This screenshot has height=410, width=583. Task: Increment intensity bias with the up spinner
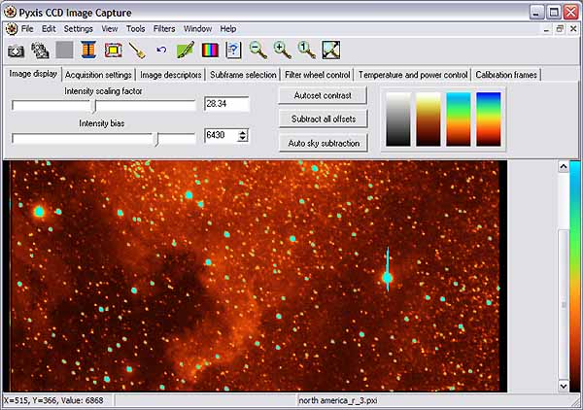(x=242, y=132)
